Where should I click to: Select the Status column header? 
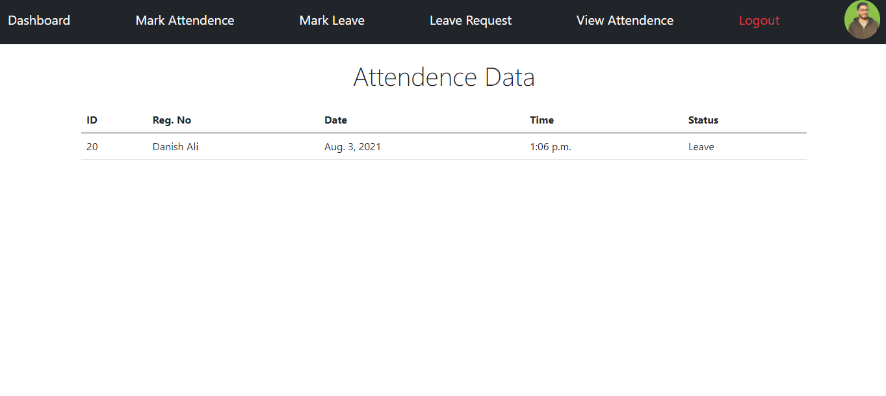click(703, 120)
